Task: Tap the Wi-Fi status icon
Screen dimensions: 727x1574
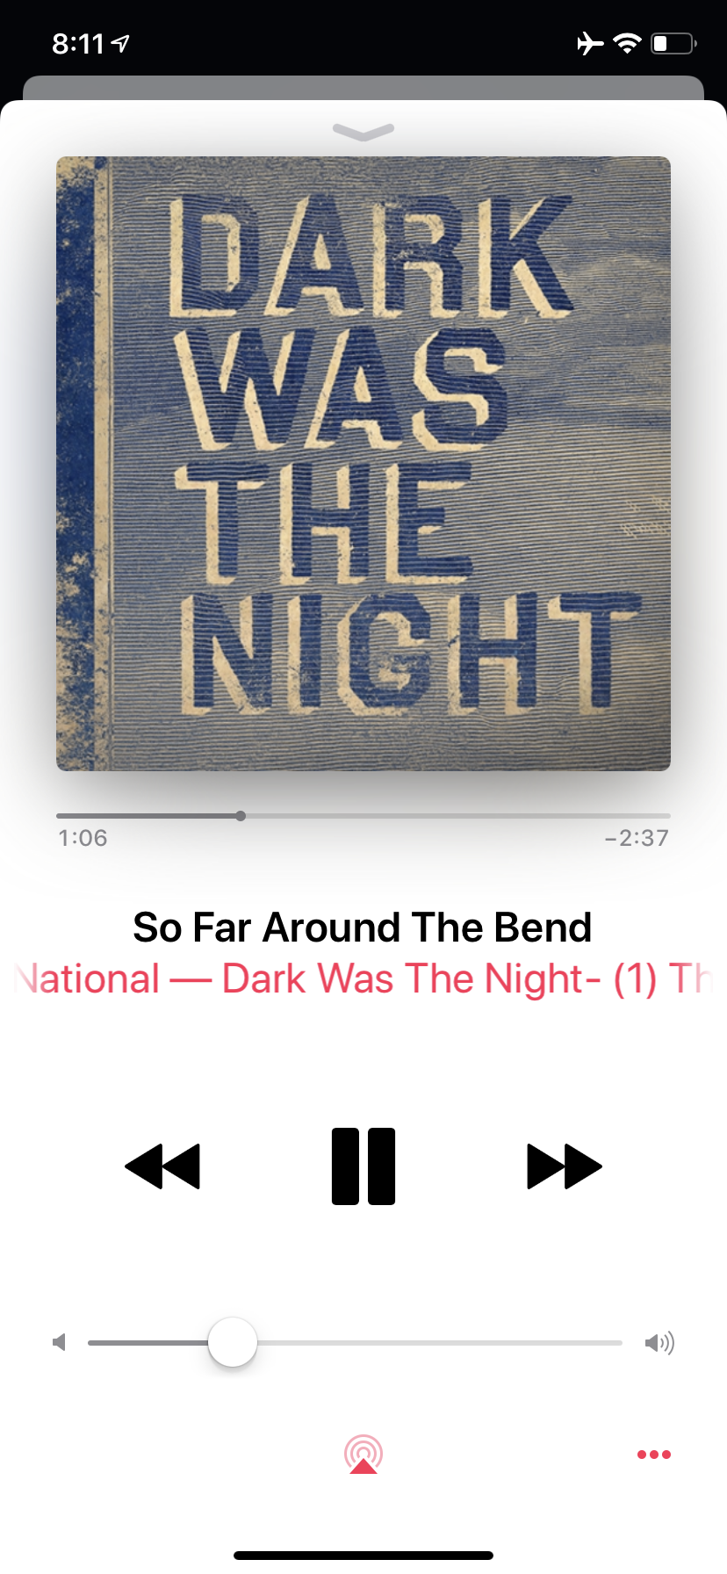Action: coord(627,43)
